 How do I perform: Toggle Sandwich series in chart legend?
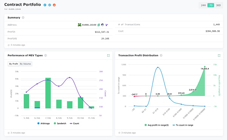click(x=60, y=123)
